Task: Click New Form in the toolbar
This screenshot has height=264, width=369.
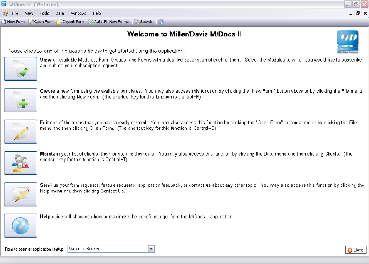Action: click(x=13, y=22)
